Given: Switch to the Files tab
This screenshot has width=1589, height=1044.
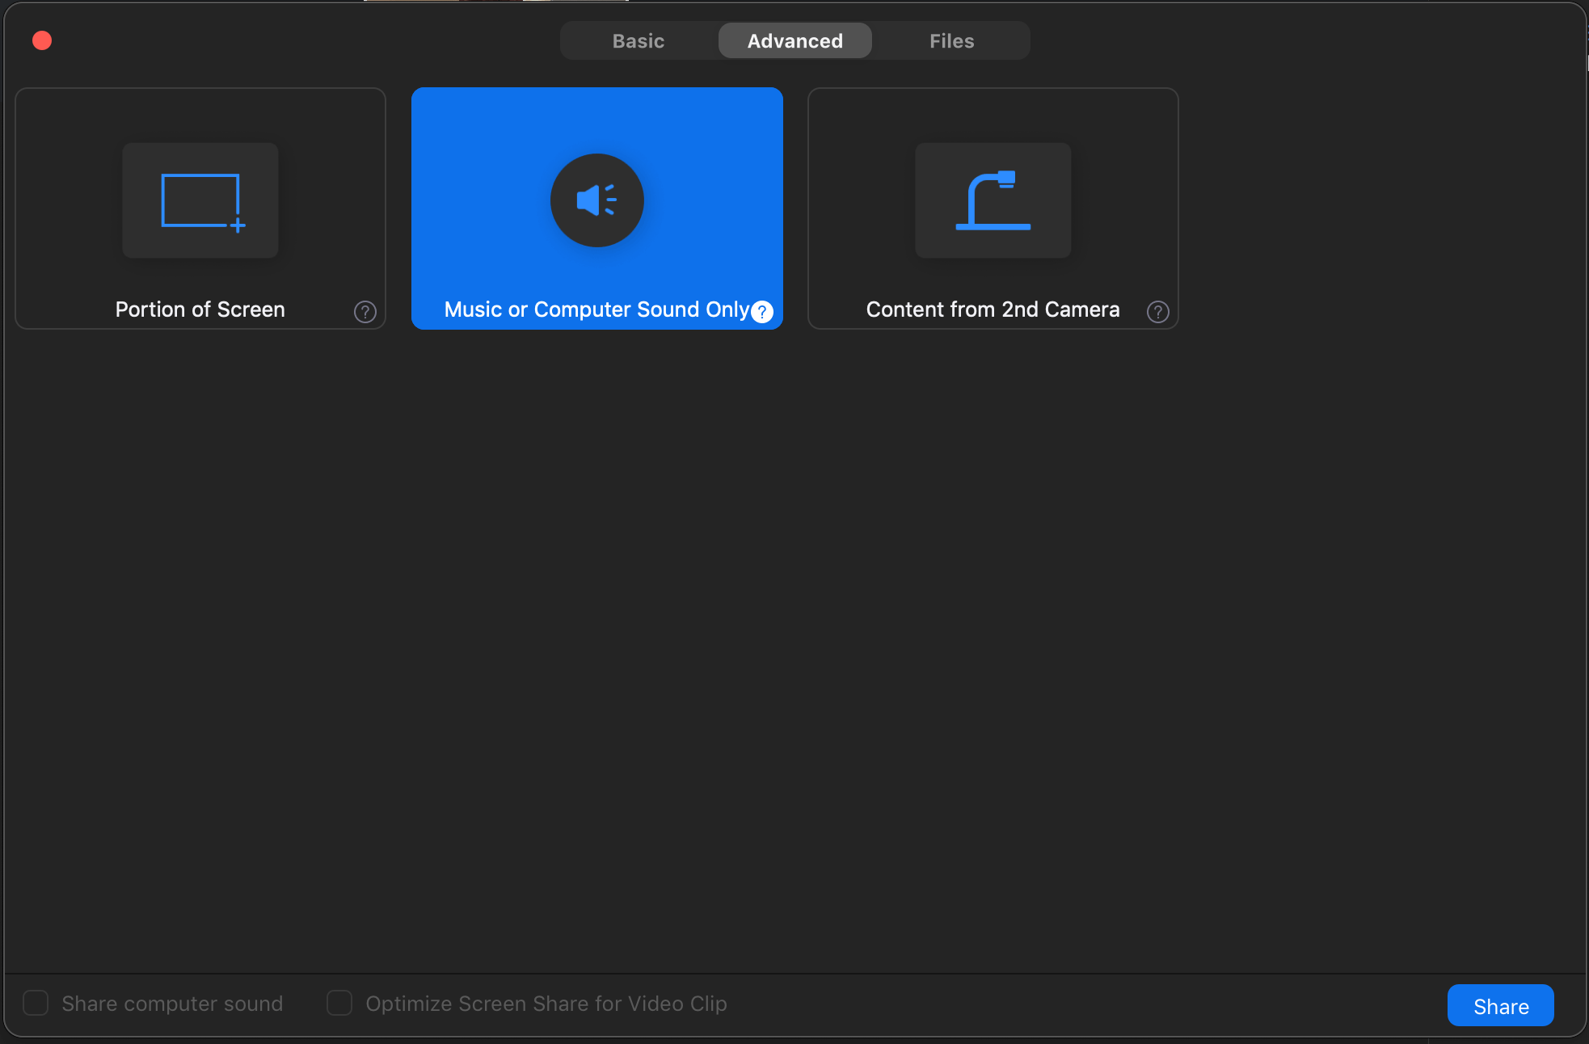Looking at the screenshot, I should pyautogui.click(x=951, y=40).
